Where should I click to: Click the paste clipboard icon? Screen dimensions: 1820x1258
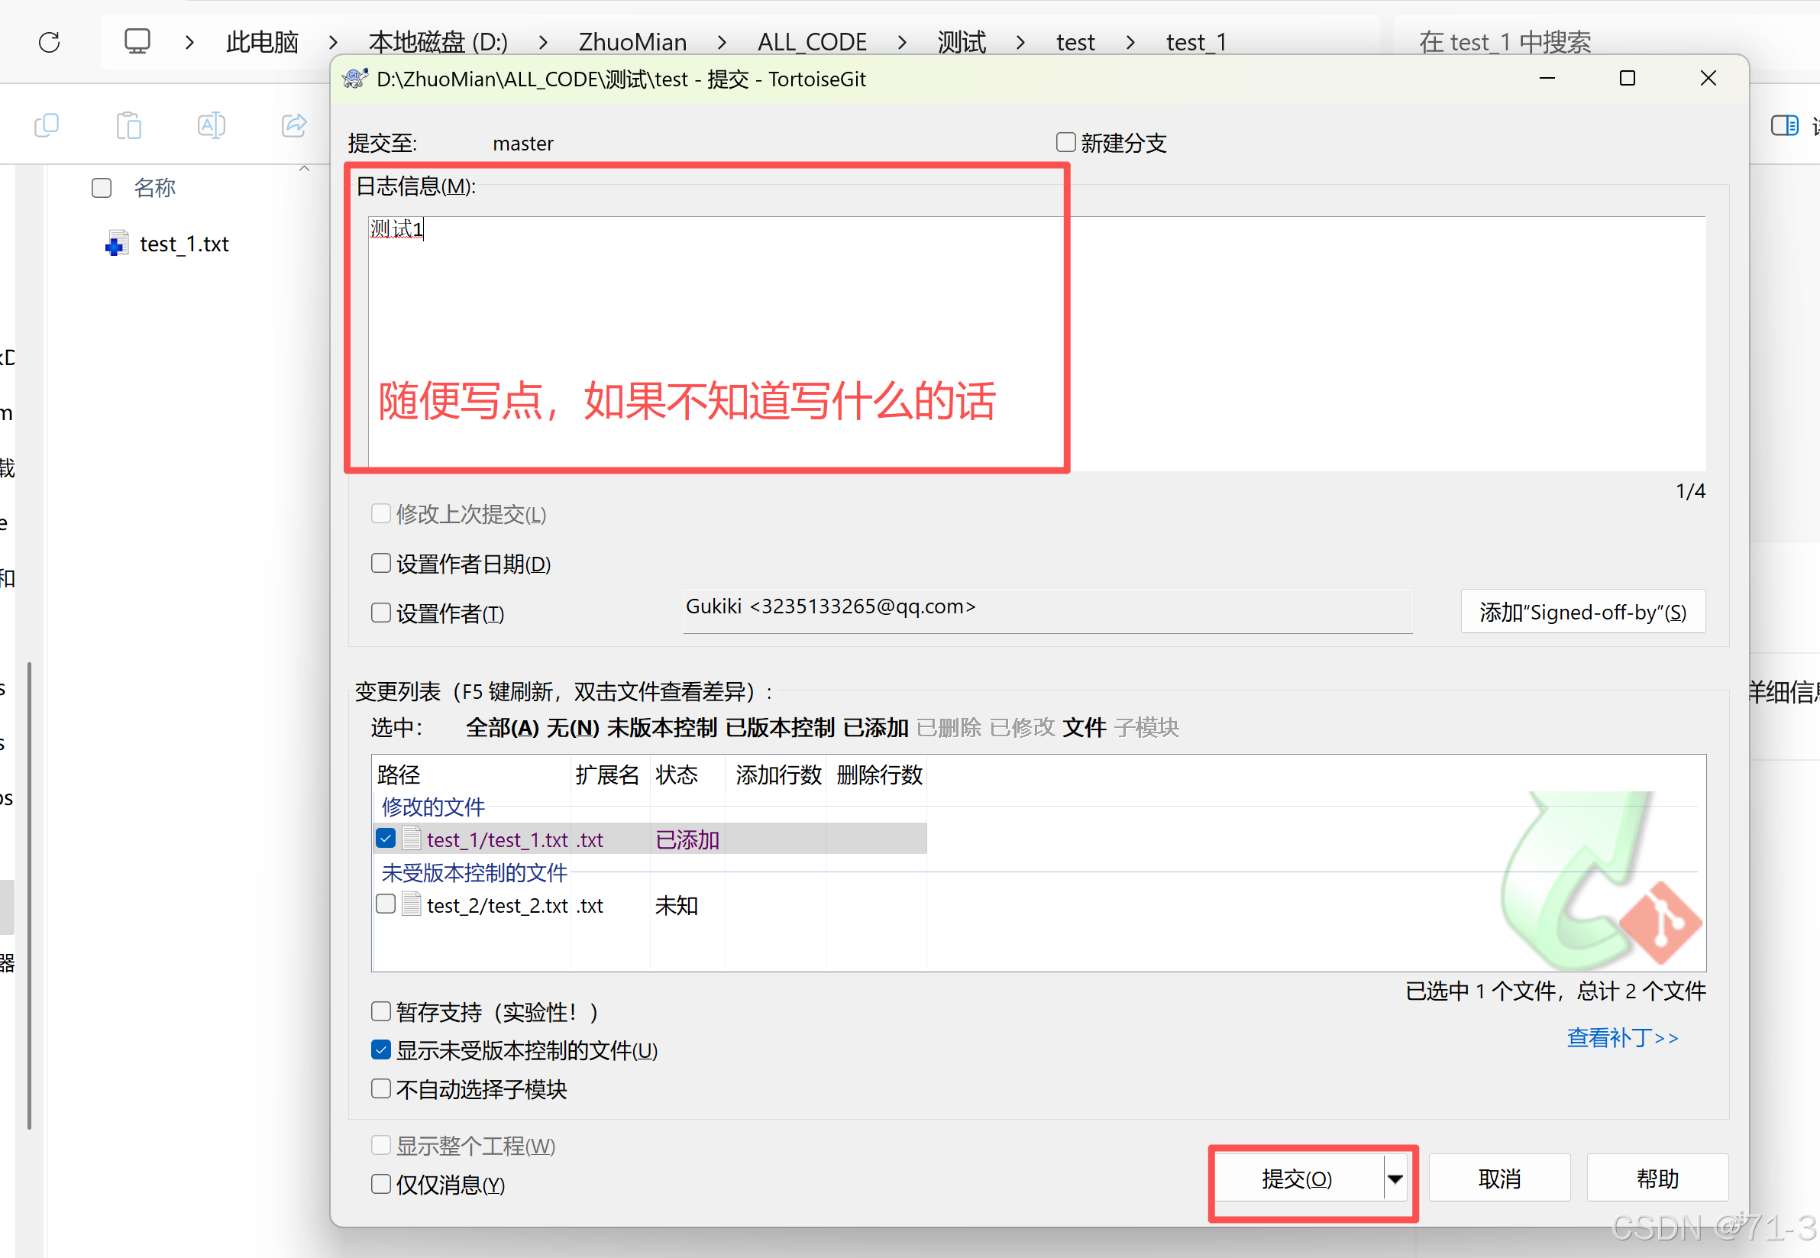tap(128, 125)
